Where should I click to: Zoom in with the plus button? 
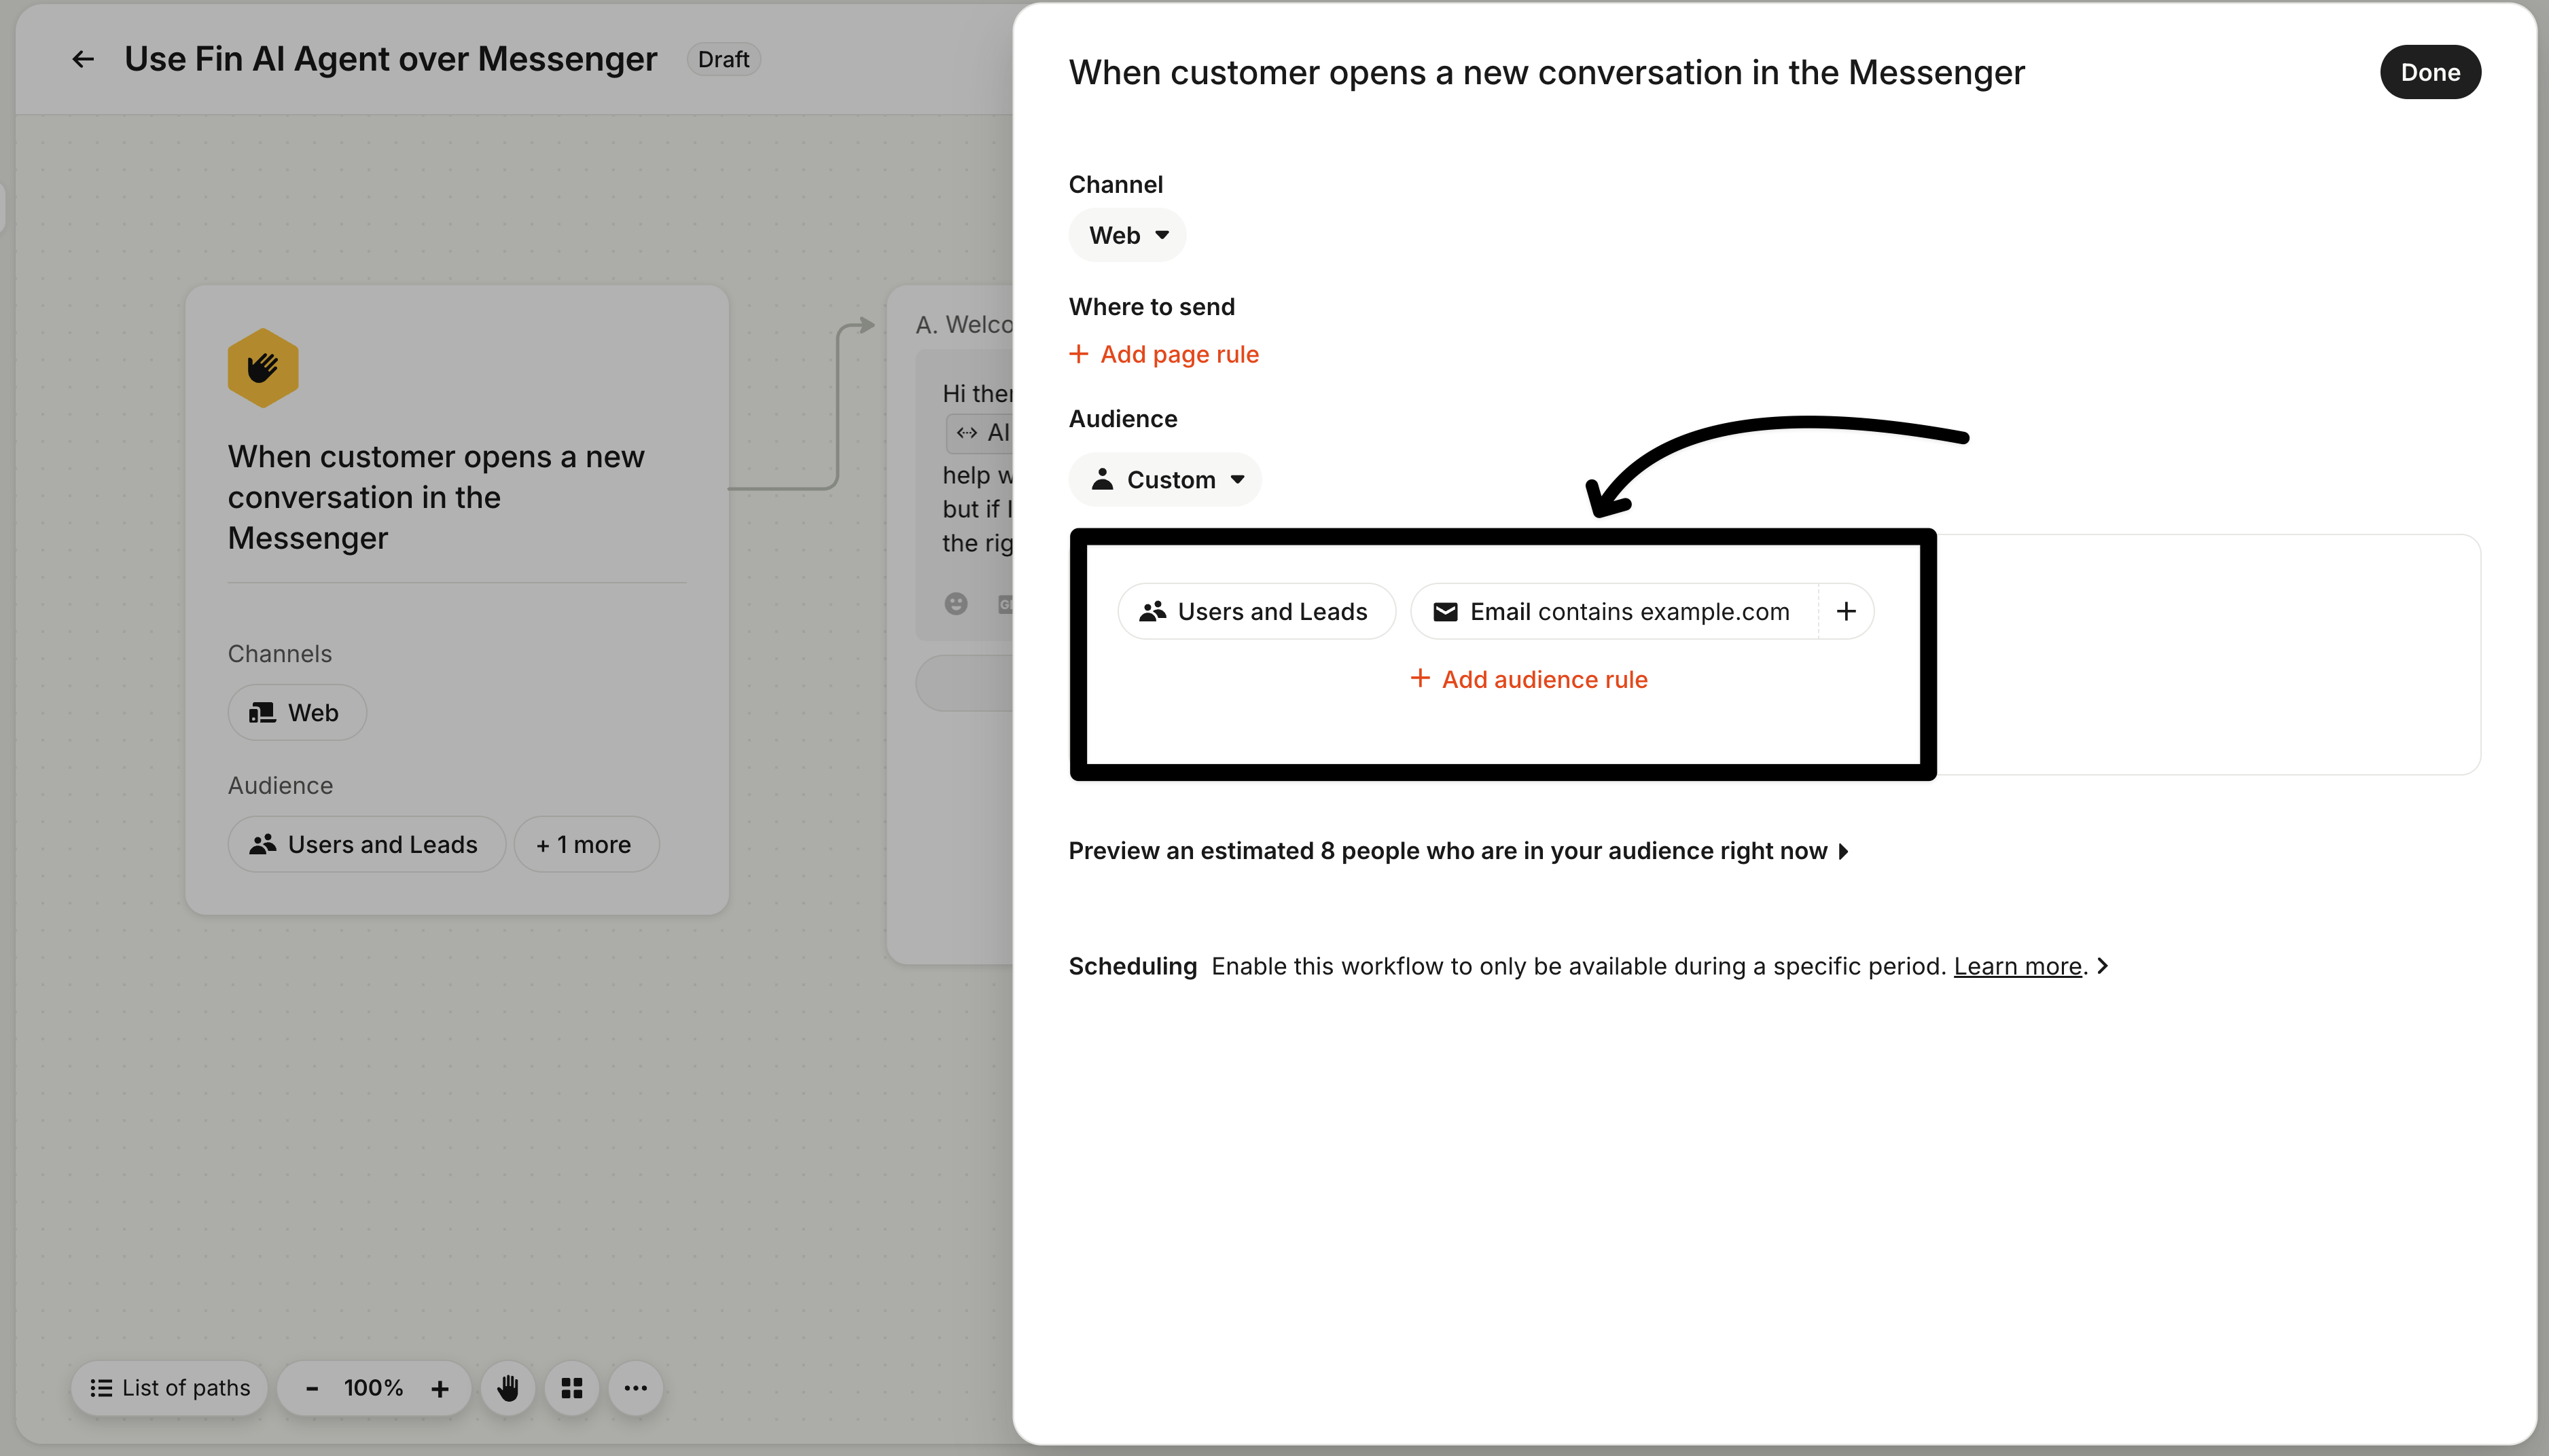[x=440, y=1388]
